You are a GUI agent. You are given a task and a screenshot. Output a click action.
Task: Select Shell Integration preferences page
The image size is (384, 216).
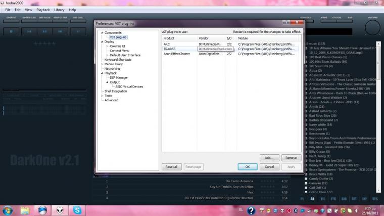116,91
